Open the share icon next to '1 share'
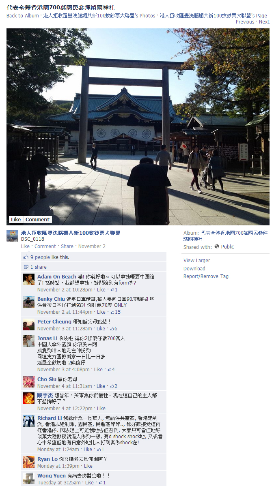 point(26,267)
